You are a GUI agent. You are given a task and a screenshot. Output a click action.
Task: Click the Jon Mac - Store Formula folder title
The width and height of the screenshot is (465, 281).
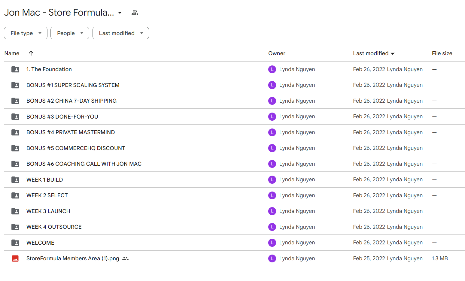(x=59, y=13)
